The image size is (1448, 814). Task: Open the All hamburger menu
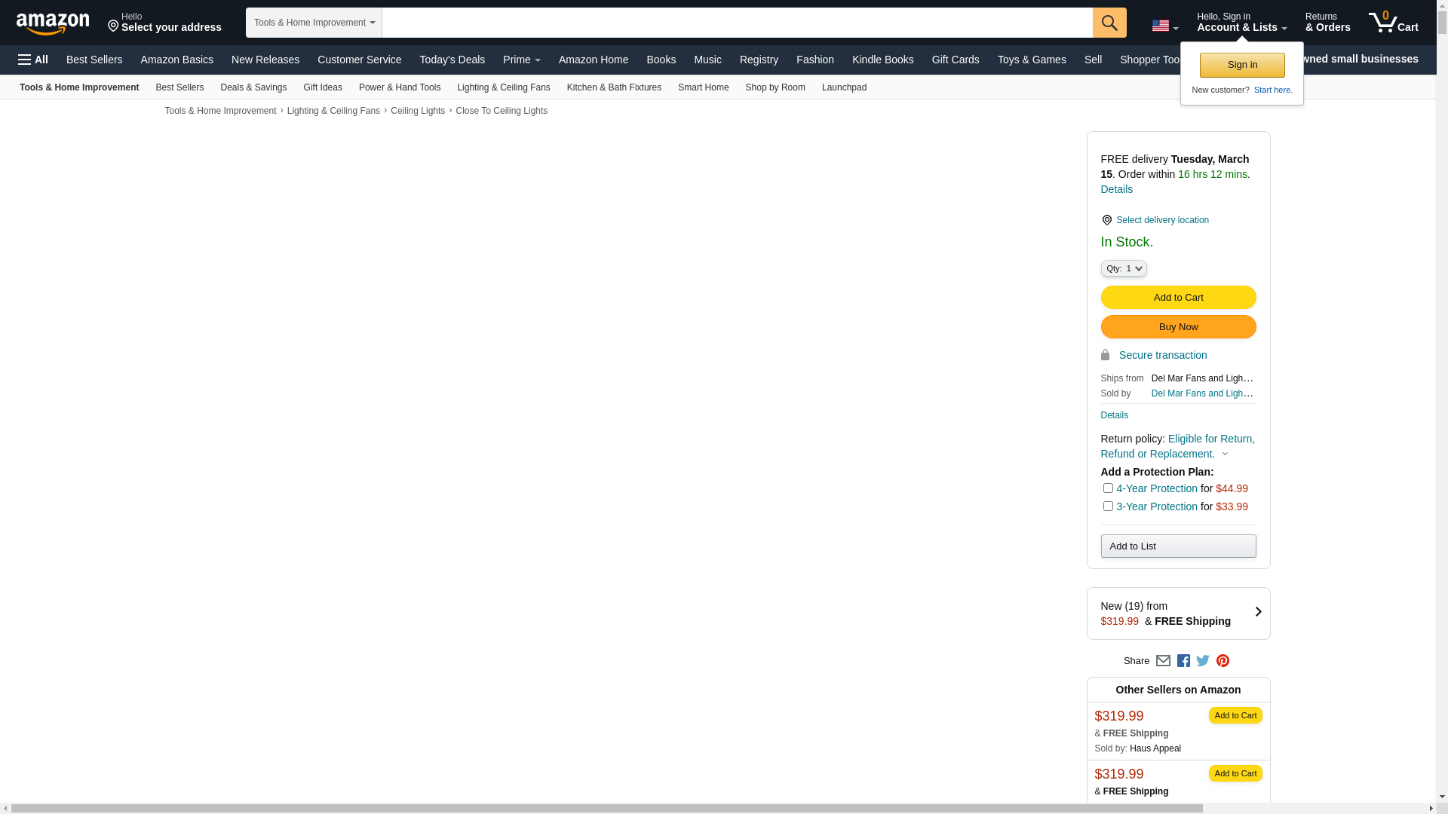point(33,60)
